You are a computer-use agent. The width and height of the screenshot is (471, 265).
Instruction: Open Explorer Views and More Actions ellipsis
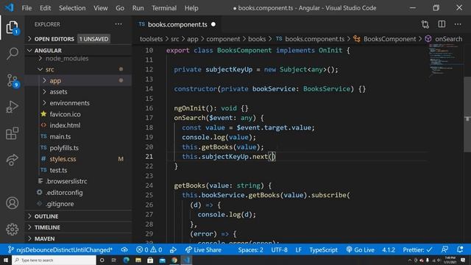click(x=118, y=24)
